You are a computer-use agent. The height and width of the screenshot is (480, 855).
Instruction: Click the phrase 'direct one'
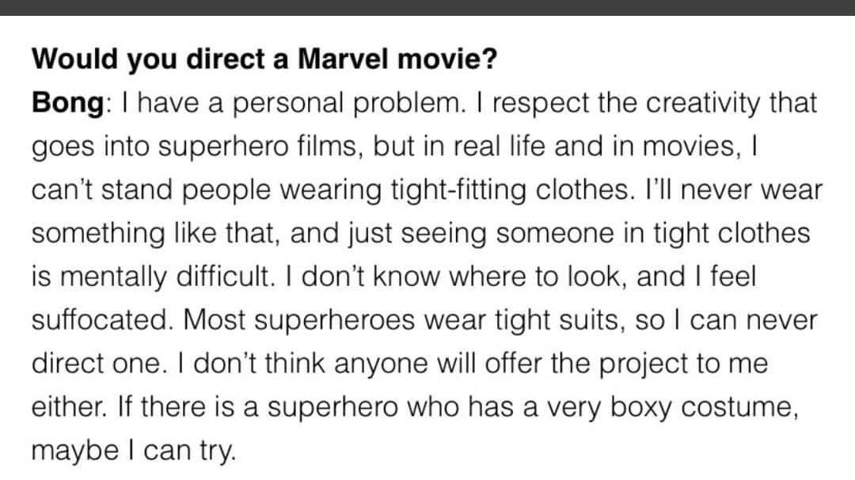click(99, 364)
